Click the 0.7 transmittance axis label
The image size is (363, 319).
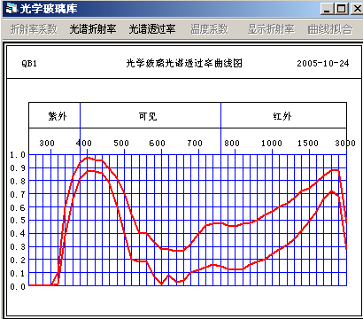pos(18,194)
